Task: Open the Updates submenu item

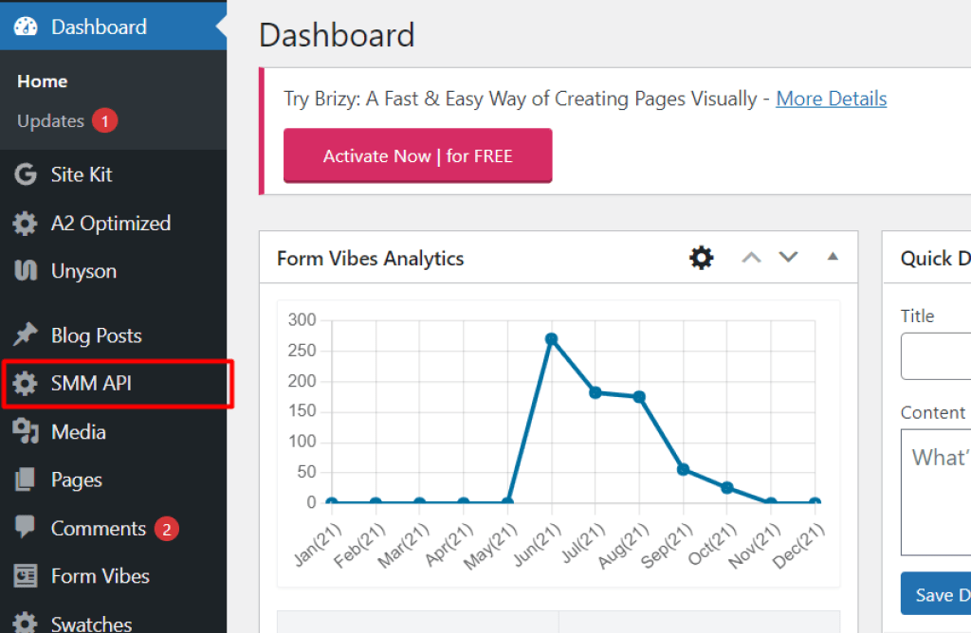Action: pyautogui.click(x=51, y=121)
